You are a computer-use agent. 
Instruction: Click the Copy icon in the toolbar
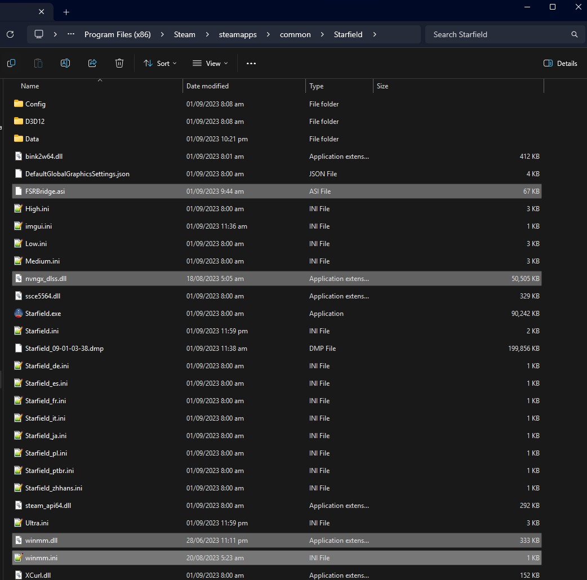(11, 63)
